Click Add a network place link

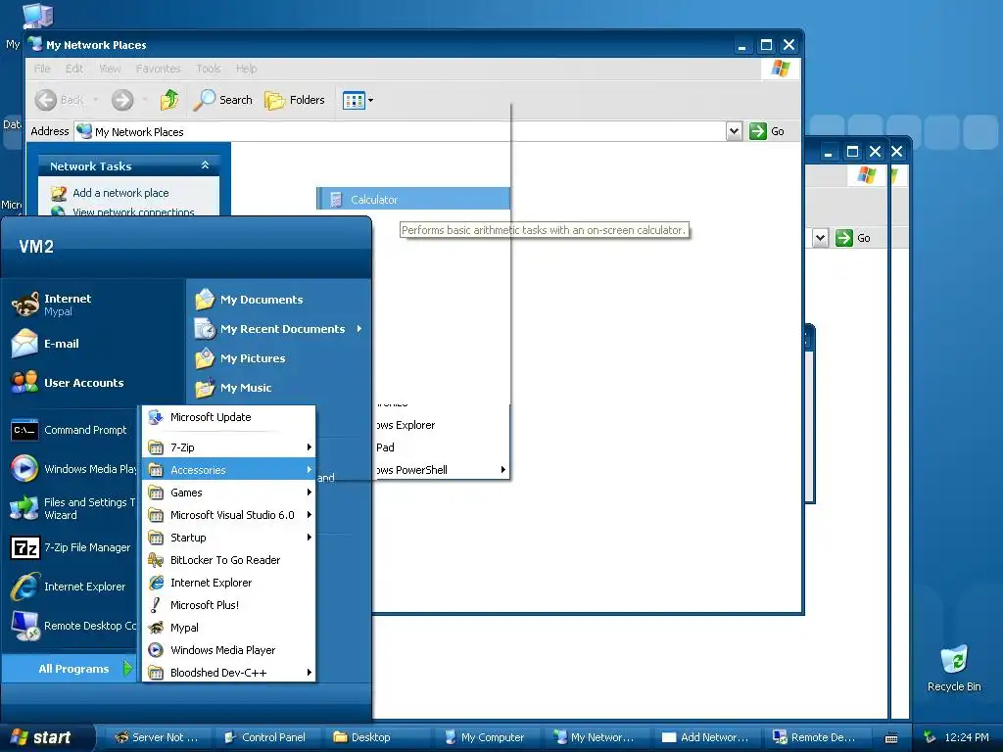[120, 193]
